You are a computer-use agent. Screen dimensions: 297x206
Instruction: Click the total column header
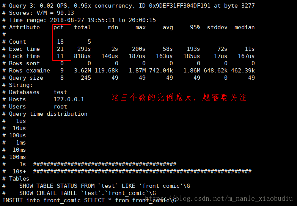82,27
